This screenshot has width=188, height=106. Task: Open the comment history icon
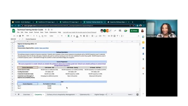pyautogui.click(x=120, y=31)
